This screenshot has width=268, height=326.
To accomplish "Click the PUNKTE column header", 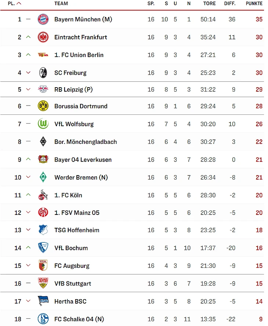I will (254, 3).
